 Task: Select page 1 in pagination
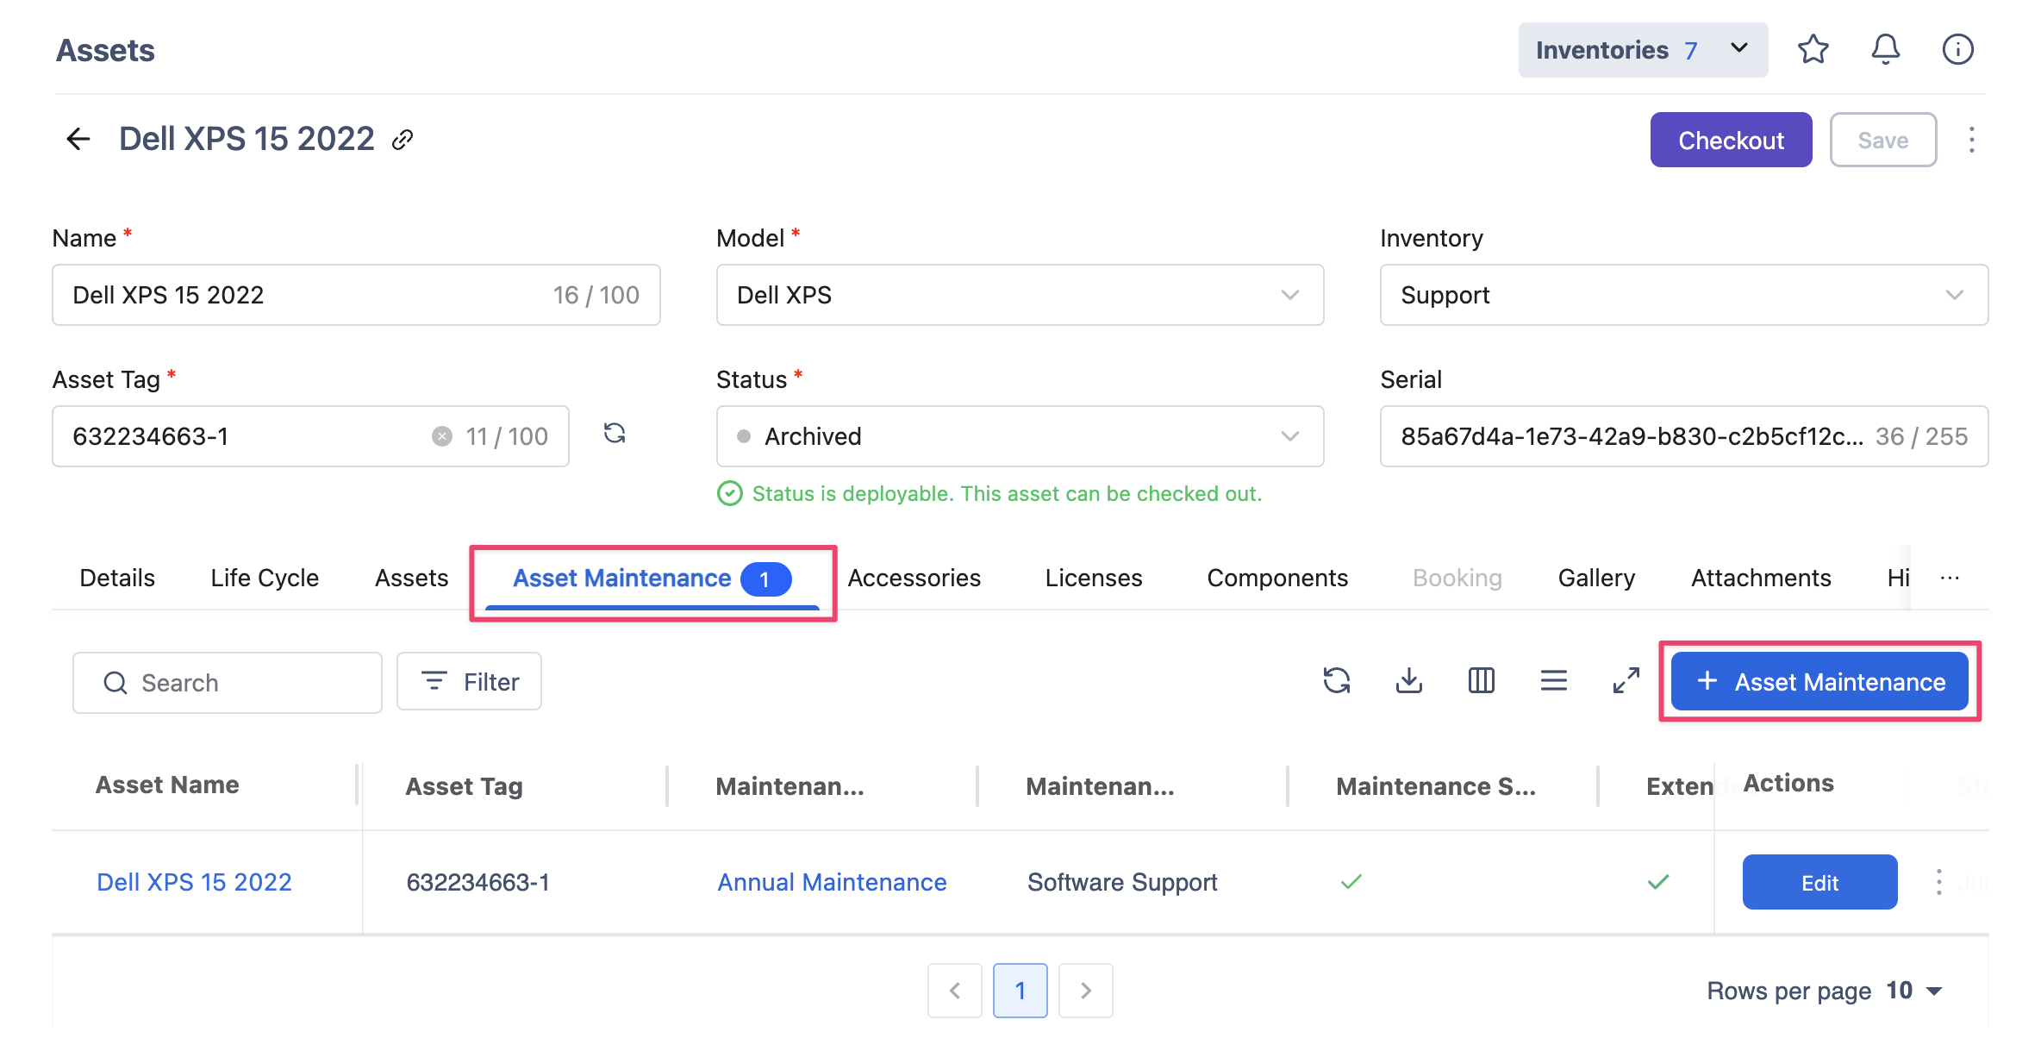(1020, 991)
